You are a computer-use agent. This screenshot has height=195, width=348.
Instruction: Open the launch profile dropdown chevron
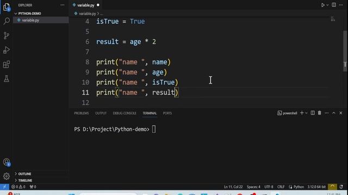click(306, 113)
